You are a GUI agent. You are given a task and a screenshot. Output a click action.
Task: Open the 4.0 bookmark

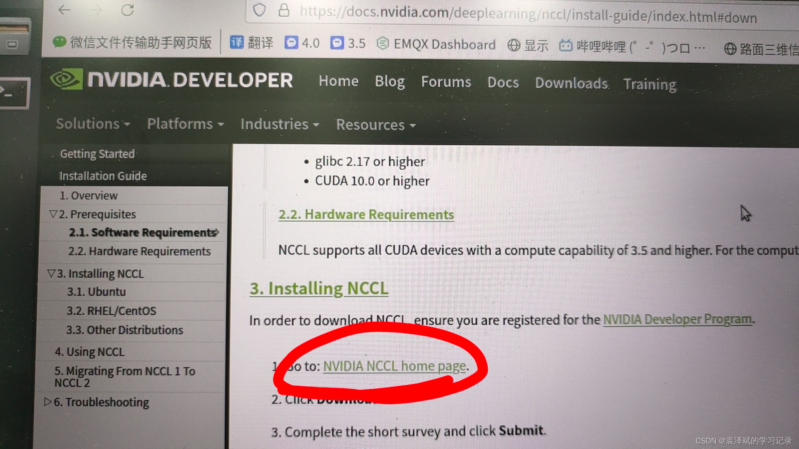click(x=302, y=43)
